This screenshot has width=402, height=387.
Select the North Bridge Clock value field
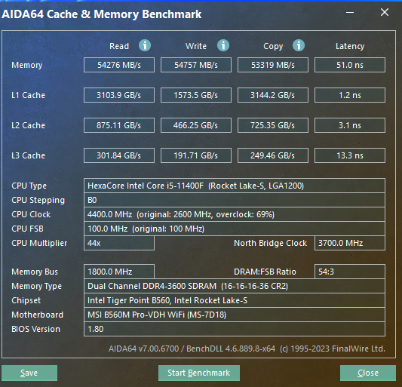coord(350,243)
